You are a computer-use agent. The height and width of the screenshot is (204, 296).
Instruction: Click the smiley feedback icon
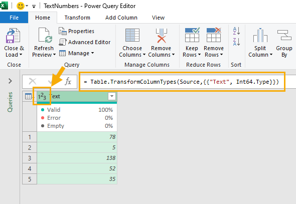coord(21,6)
